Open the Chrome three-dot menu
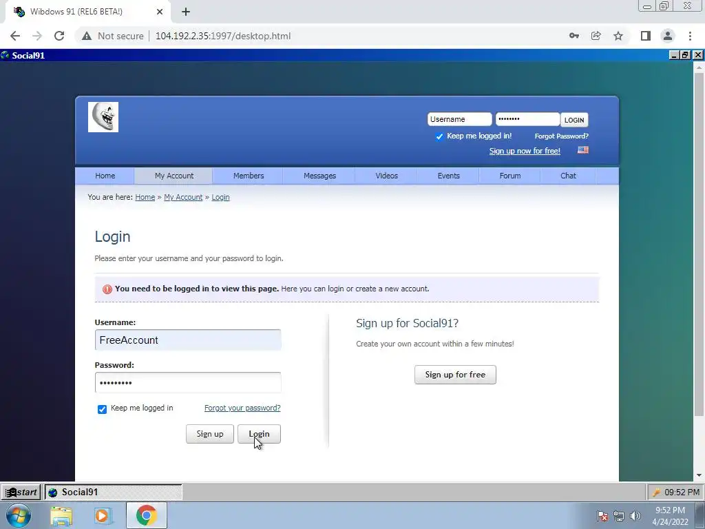The image size is (705, 529). click(x=690, y=36)
